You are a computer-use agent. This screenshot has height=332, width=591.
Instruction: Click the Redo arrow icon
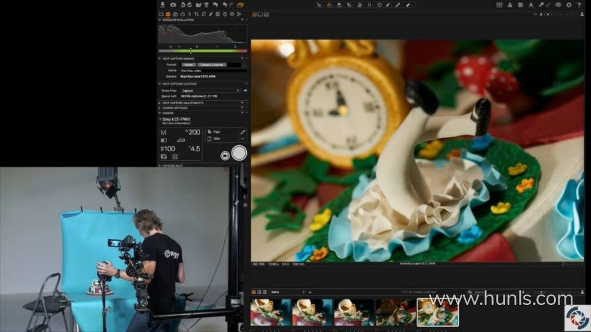coord(231,5)
